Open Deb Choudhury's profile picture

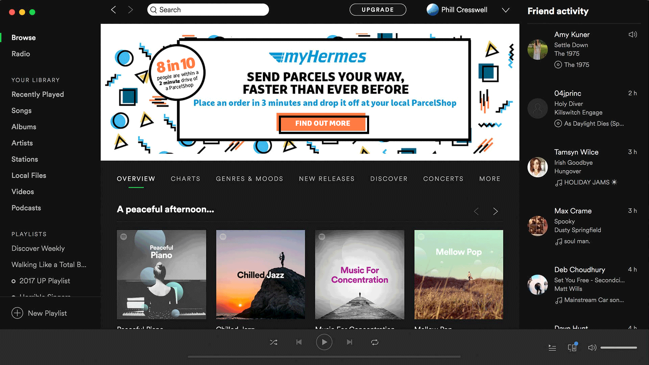537,285
